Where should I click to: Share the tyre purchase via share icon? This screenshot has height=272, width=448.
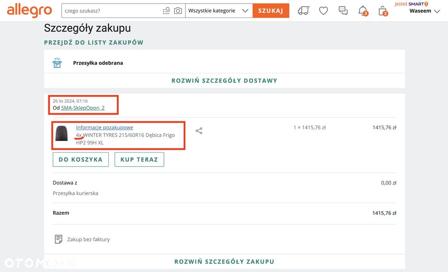tap(199, 131)
